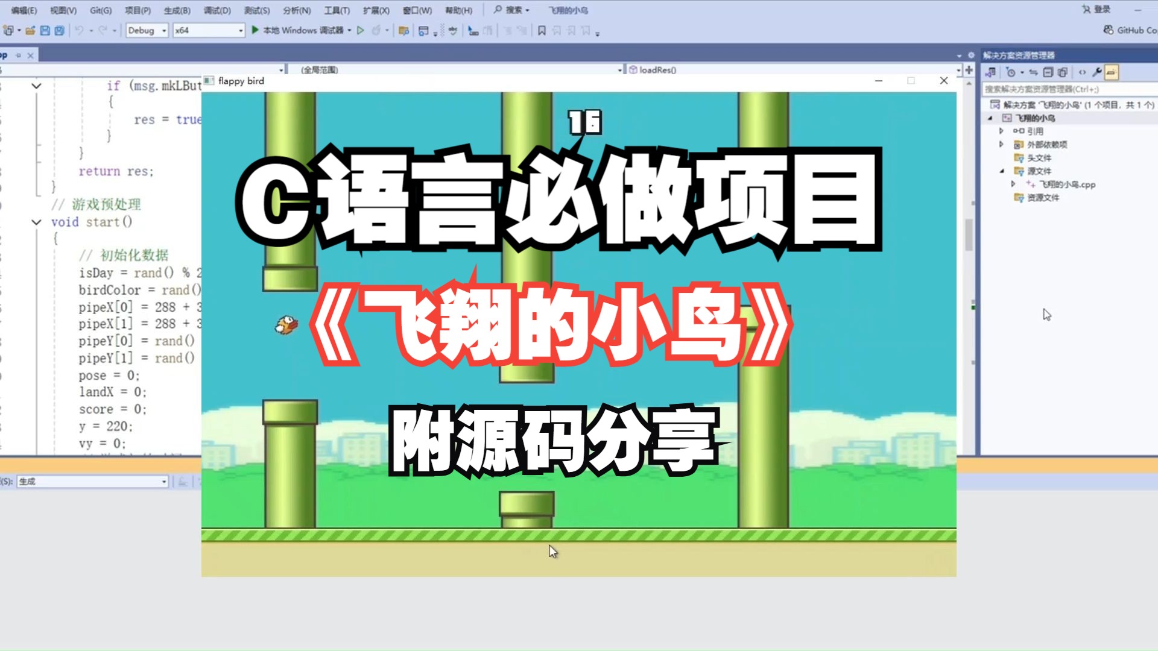Expand the 外部依赖项 node
The height and width of the screenshot is (651, 1158).
pyautogui.click(x=1001, y=145)
